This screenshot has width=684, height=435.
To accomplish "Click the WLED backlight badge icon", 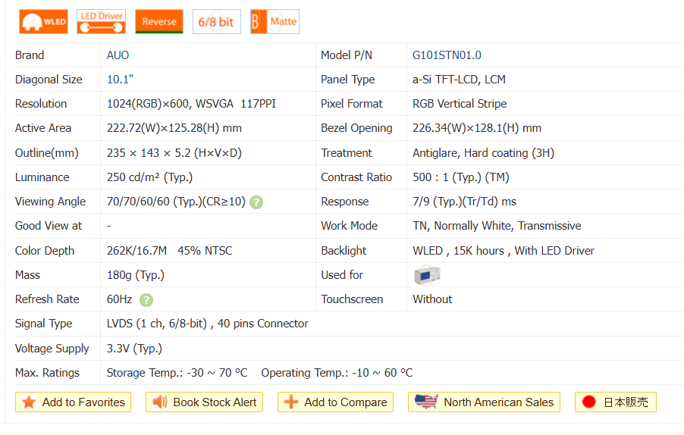I will point(43,22).
